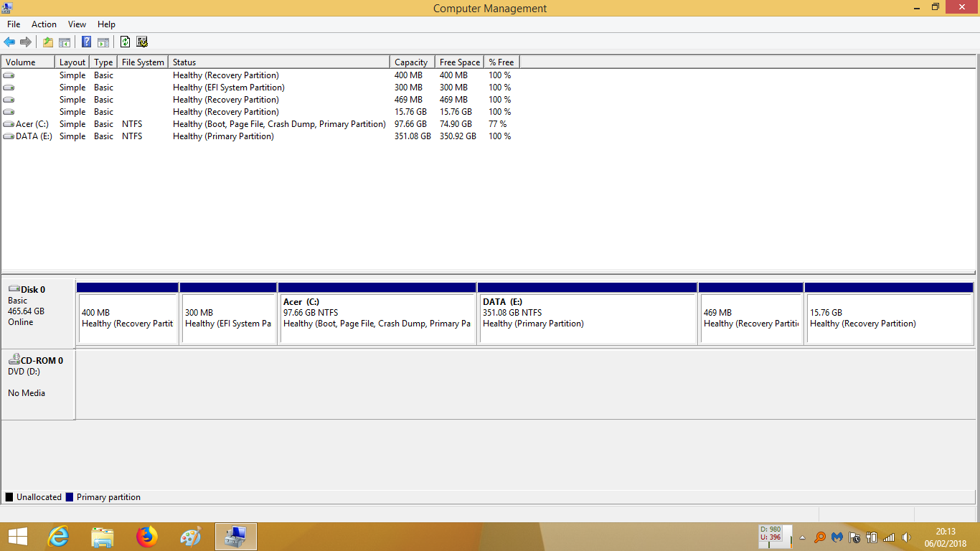This screenshot has width=980, height=551.
Task: Toggle Show/Hide Console Tree toolbar icon
Action: (x=65, y=42)
